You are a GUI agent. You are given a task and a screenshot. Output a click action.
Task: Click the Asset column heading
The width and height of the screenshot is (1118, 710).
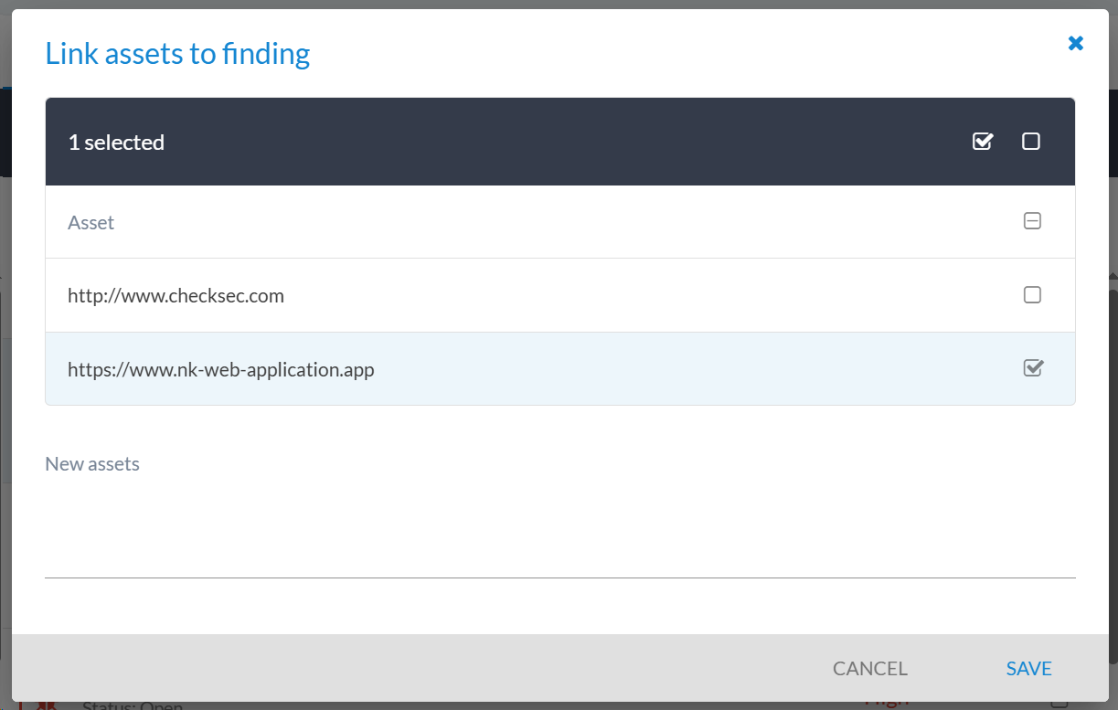point(91,223)
